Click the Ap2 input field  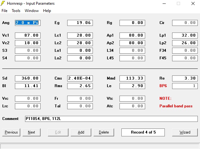click(x=132, y=43)
